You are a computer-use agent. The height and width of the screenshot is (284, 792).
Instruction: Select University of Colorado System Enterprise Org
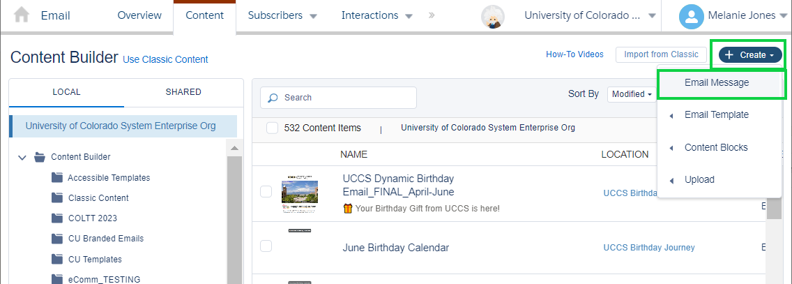[123, 126]
